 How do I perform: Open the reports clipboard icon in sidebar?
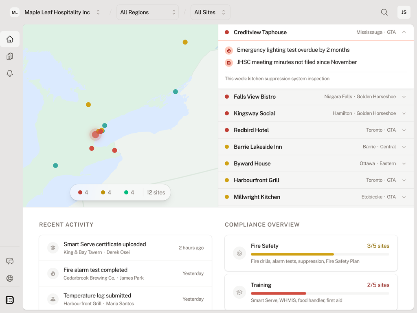pos(9,56)
